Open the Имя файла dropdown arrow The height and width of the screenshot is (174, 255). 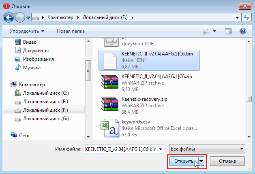pos(161,149)
